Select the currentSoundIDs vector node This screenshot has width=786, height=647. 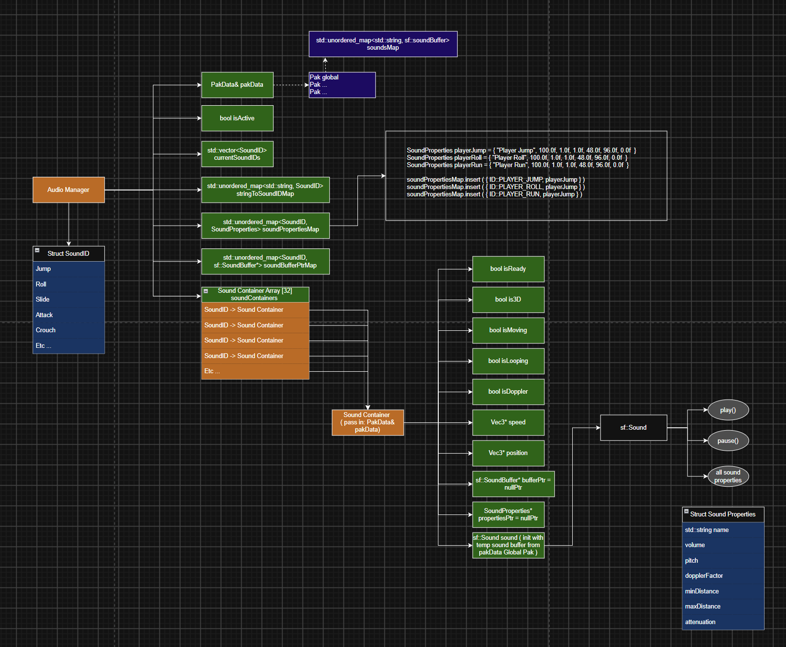pos(238,154)
